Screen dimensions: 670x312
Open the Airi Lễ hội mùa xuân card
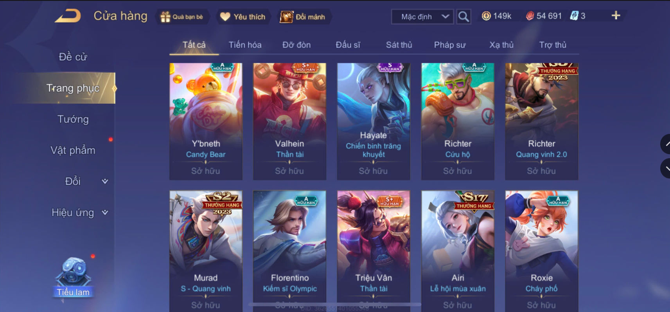pos(458,251)
